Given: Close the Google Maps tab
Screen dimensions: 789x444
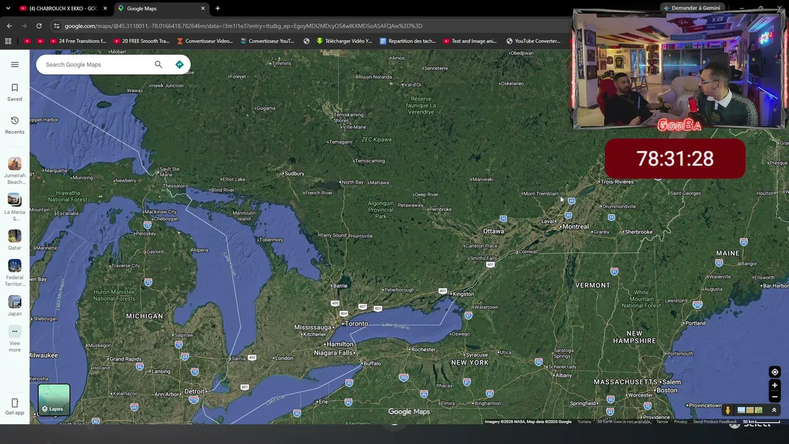Looking at the screenshot, I should tap(203, 9).
